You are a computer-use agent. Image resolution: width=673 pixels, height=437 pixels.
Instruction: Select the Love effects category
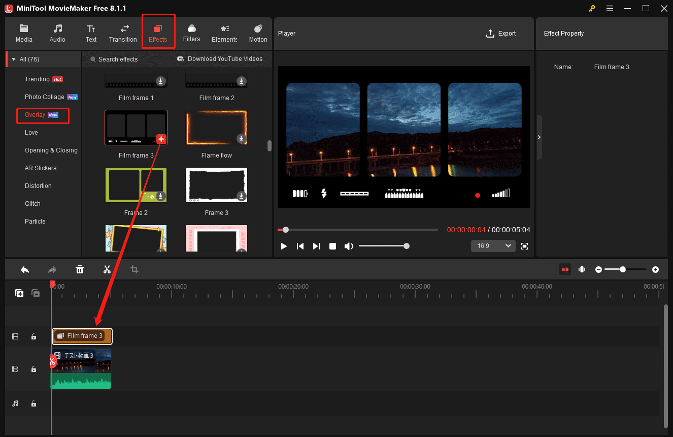point(31,133)
